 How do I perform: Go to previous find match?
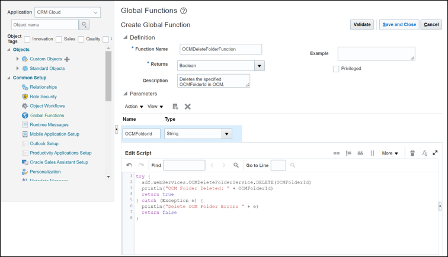click(212, 165)
